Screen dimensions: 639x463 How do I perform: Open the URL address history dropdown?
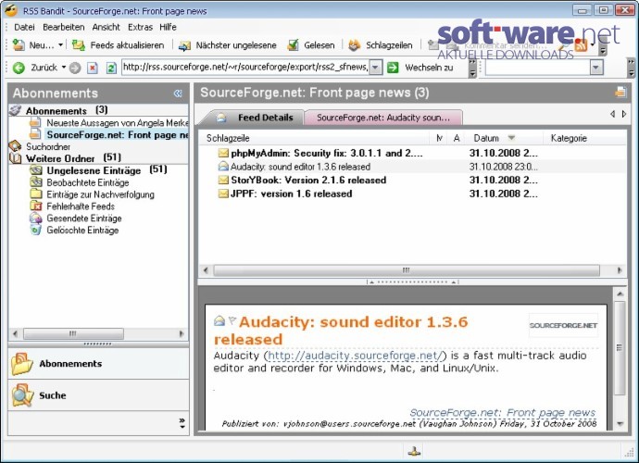pos(376,68)
